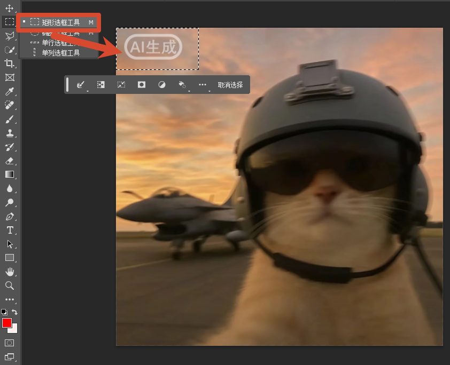This screenshot has height=365, width=450.
Task: Select the Zoom tool
Action: (10, 285)
